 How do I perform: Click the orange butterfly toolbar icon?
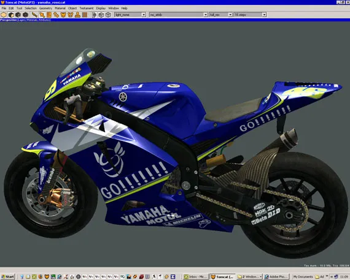tap(71, 15)
